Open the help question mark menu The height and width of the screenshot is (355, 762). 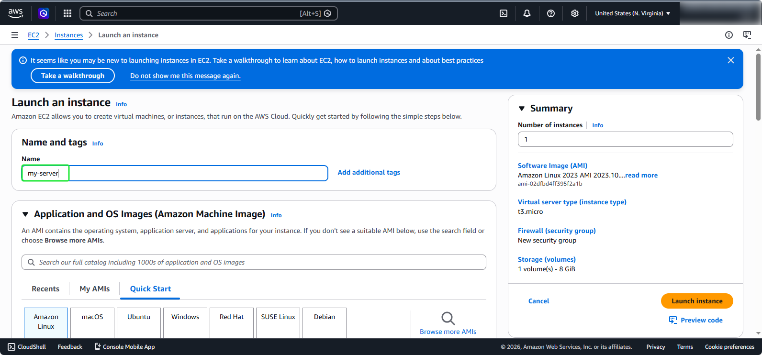pyautogui.click(x=551, y=13)
